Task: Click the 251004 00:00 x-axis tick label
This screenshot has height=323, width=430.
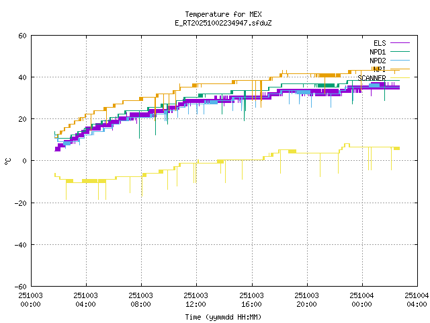Action: click(x=362, y=299)
